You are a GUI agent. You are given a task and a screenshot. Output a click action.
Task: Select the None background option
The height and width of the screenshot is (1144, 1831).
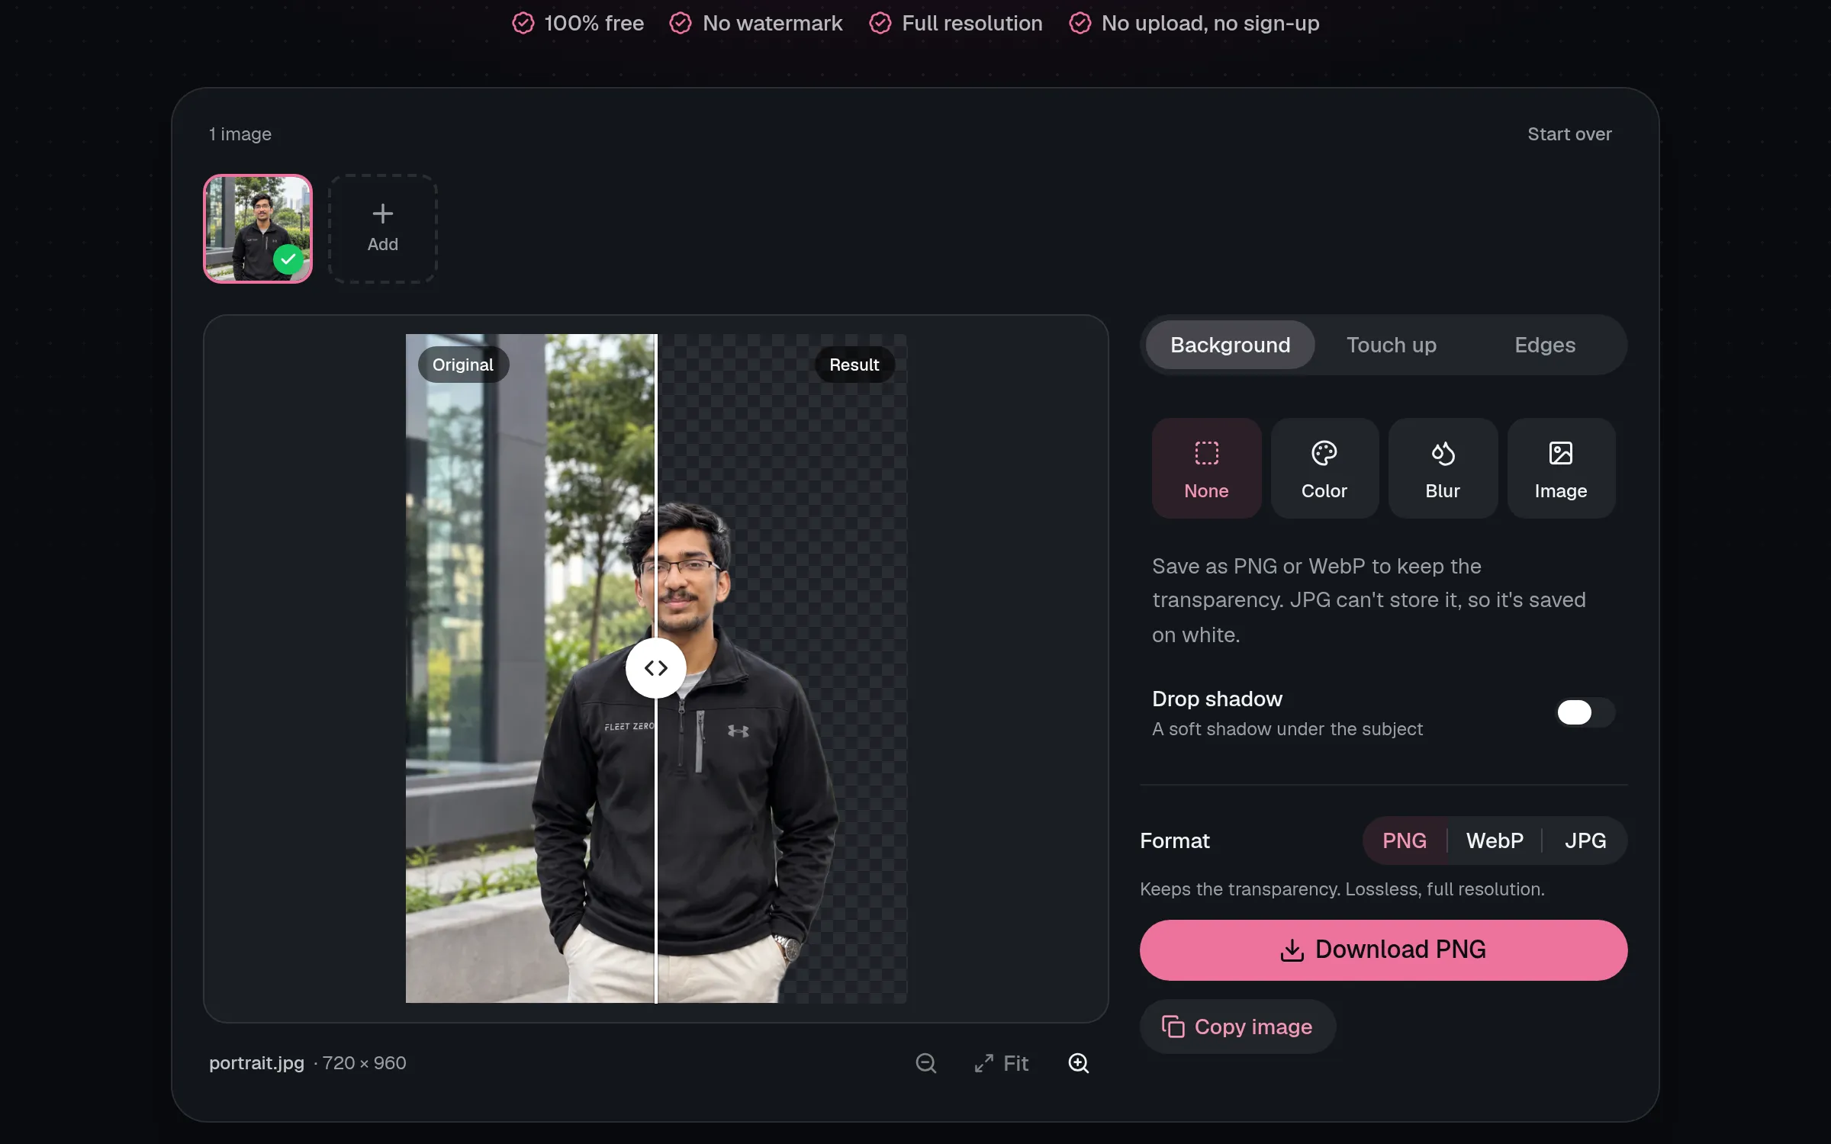(1206, 468)
